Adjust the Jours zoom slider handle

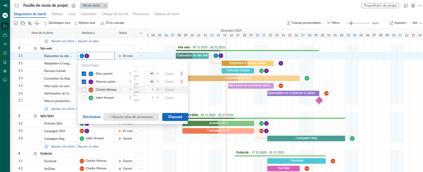[x=351, y=23]
